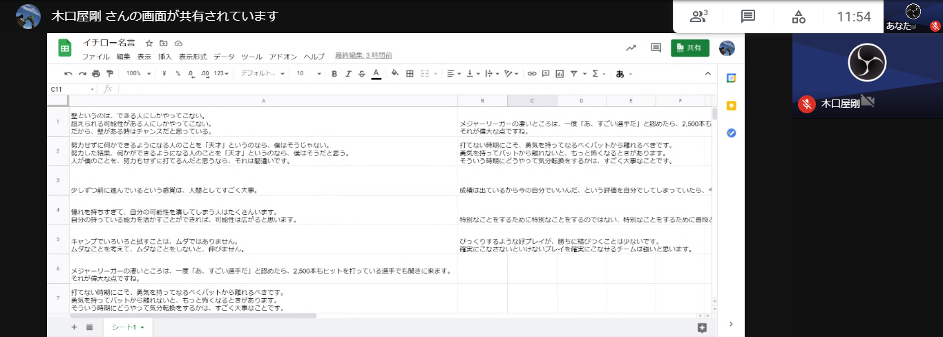Increase decimal places button

point(204,73)
